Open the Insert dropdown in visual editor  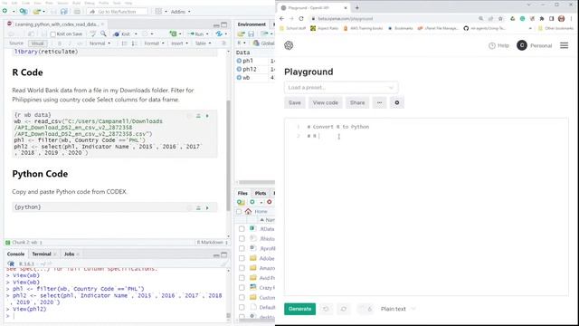pyautogui.click(x=179, y=43)
